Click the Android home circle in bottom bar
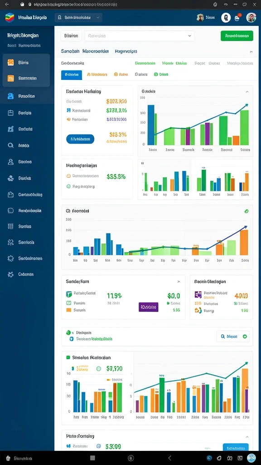Image resolution: width=261 pixels, height=465 pixels. point(131,458)
